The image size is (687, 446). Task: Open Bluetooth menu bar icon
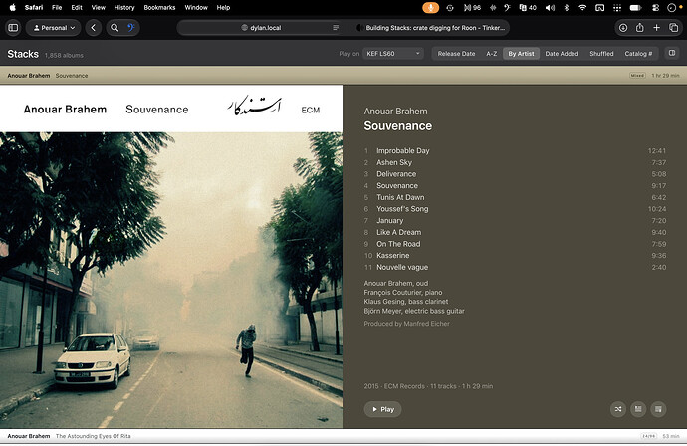point(567,7)
